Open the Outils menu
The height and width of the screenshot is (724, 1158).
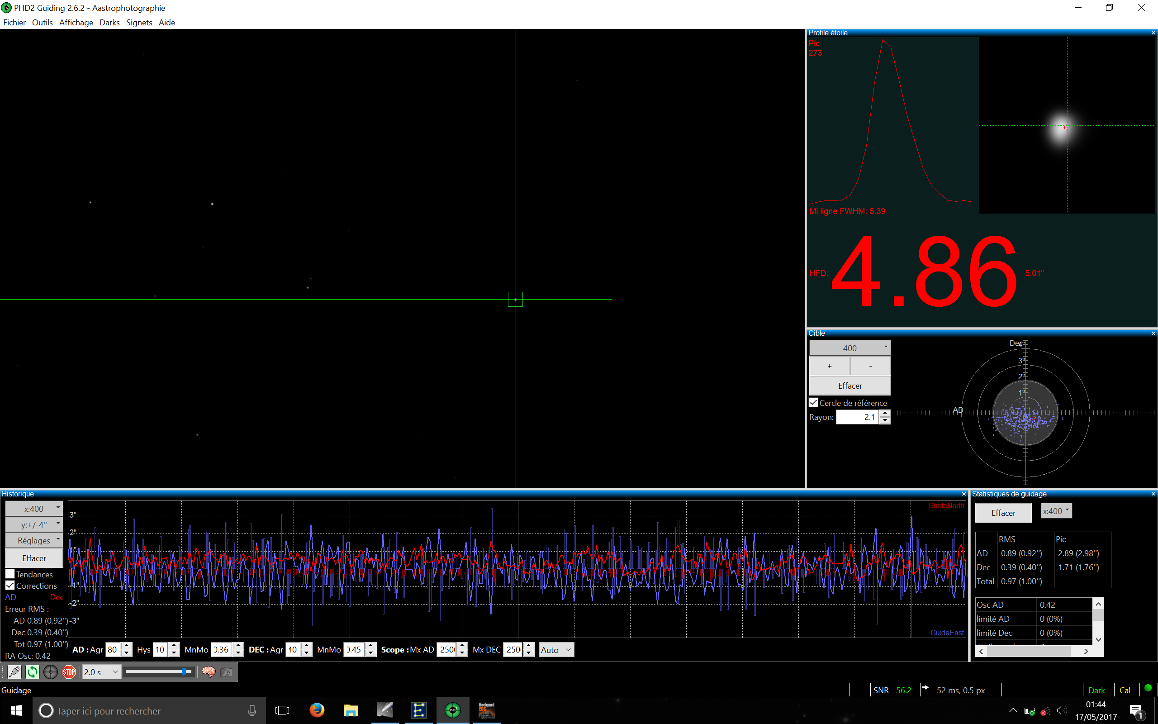(x=42, y=23)
